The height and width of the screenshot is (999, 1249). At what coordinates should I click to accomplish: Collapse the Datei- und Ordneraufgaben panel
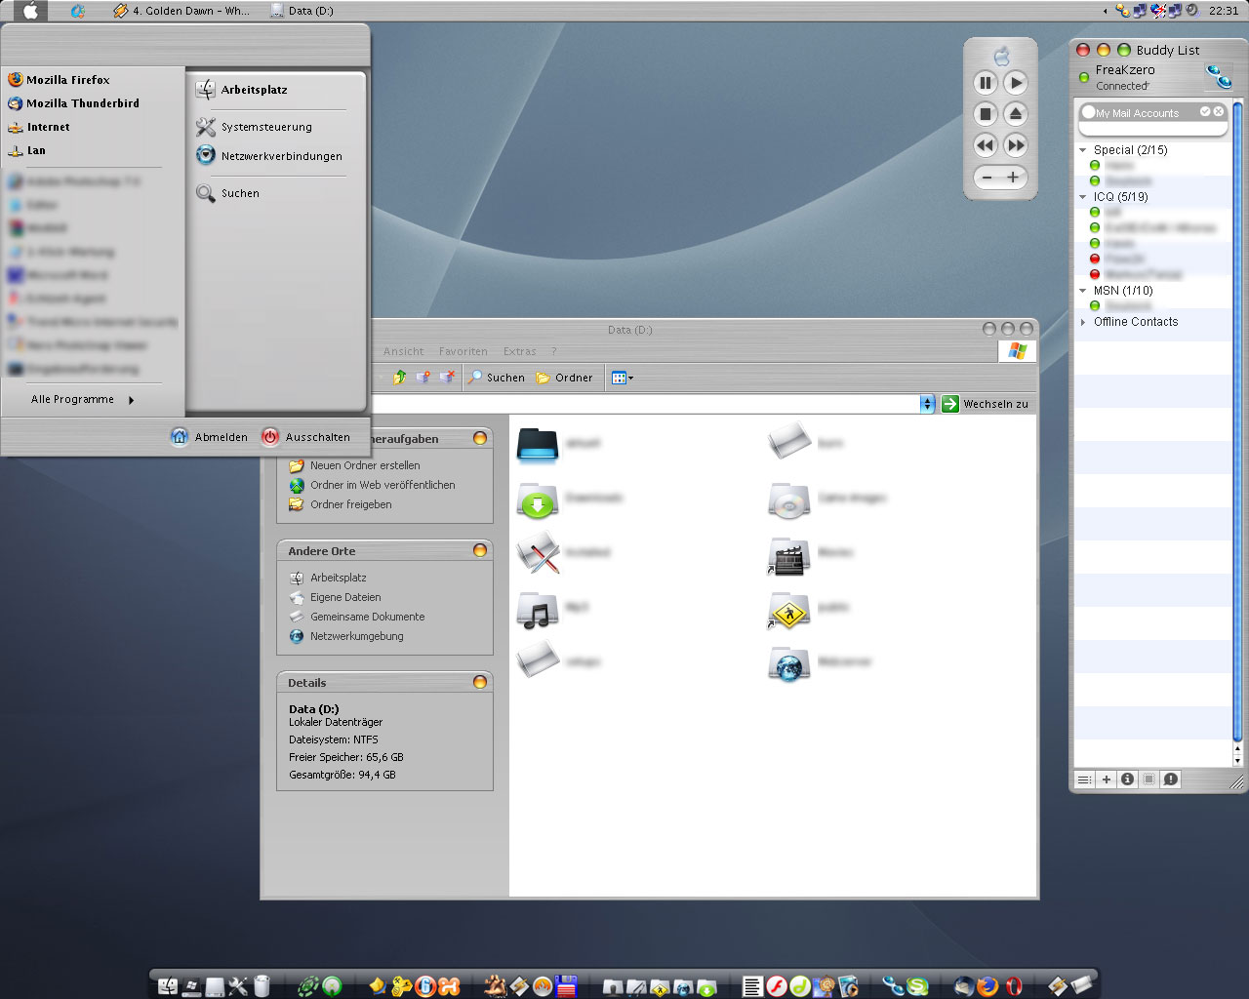[x=480, y=439]
